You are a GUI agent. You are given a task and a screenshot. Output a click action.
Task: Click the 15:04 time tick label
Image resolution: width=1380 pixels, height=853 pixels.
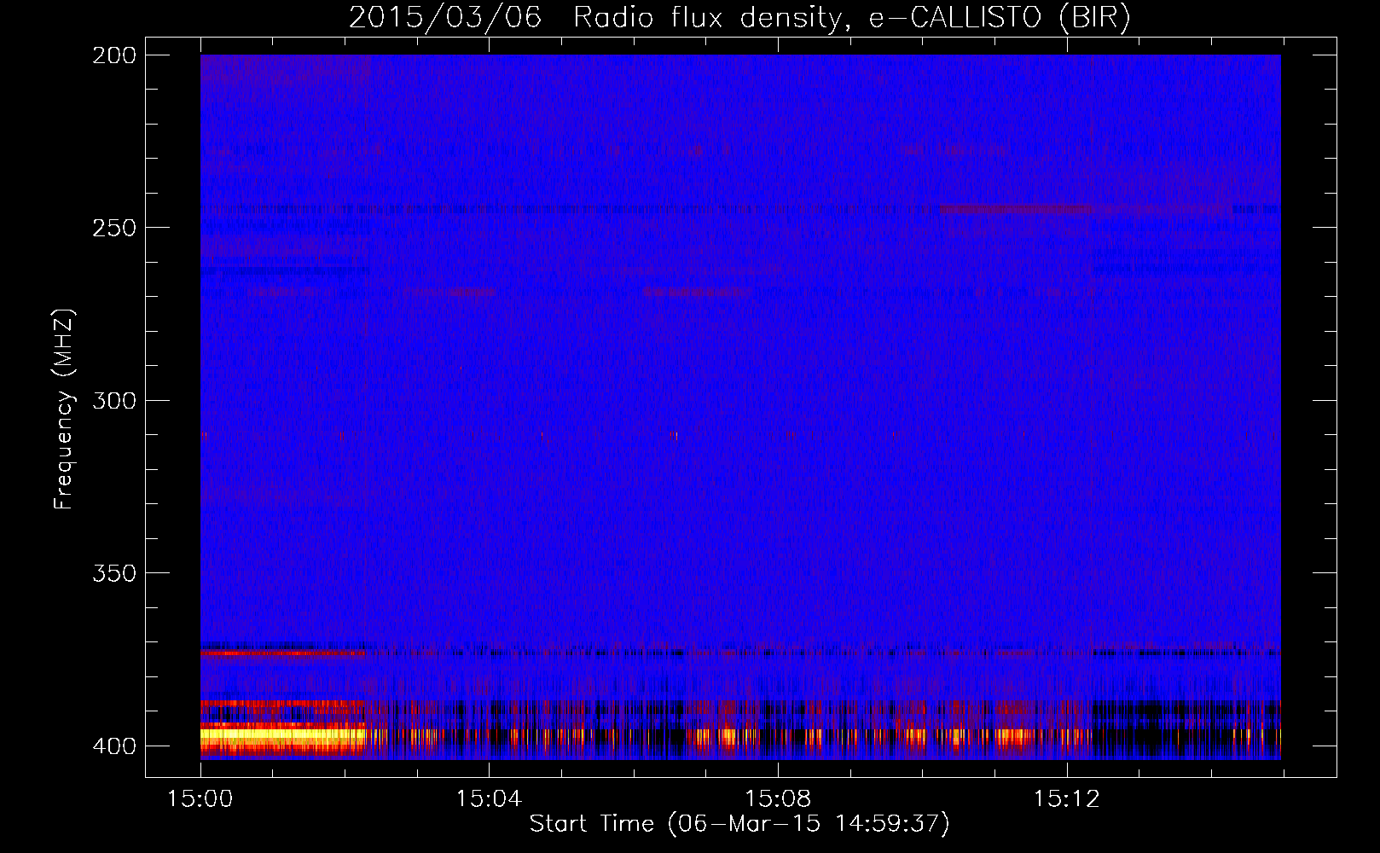489,799
